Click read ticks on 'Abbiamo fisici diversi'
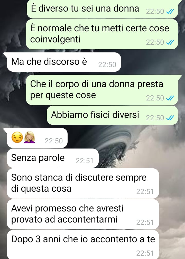Screen dimensions: 185x259 click(x=170, y=118)
